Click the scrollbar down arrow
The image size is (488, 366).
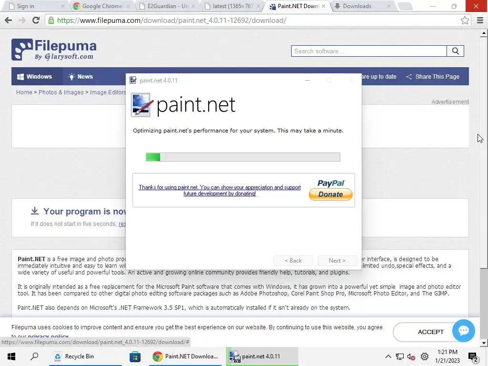pos(484,343)
